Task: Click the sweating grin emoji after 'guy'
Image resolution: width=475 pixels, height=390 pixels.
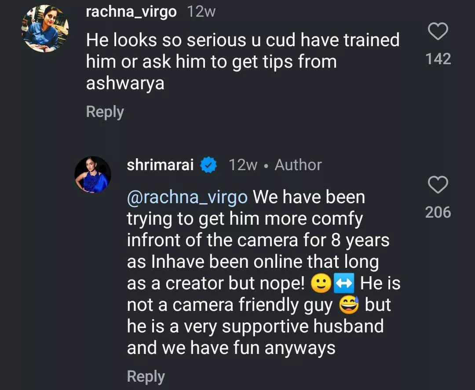Action: click(349, 305)
